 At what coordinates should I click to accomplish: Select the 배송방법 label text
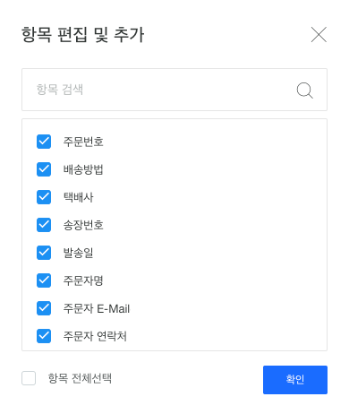click(x=83, y=169)
